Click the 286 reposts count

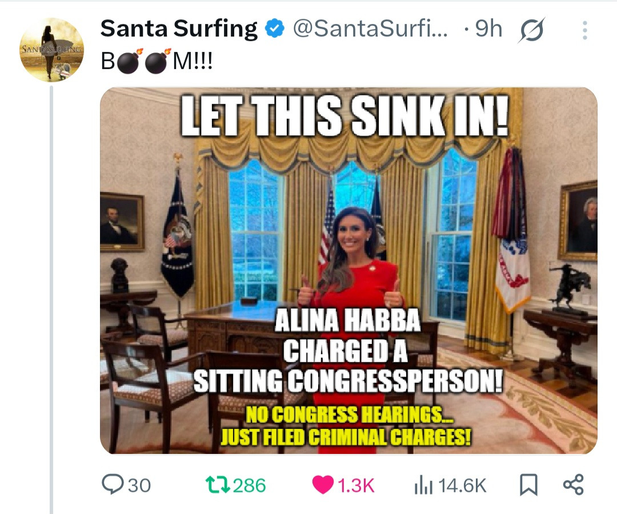(250, 485)
